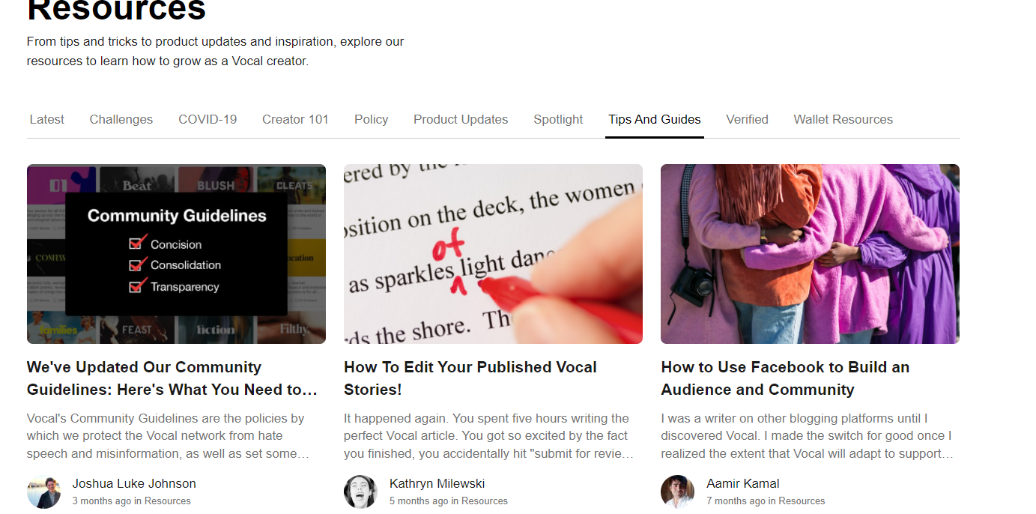This screenshot has height=514, width=1036.
Task: Open the red pen editing thumbnail
Action: point(493,254)
